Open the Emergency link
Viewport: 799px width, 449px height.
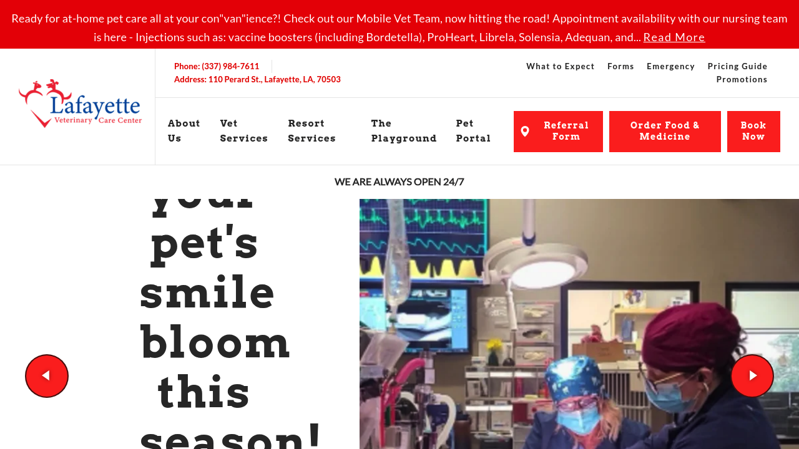point(670,66)
